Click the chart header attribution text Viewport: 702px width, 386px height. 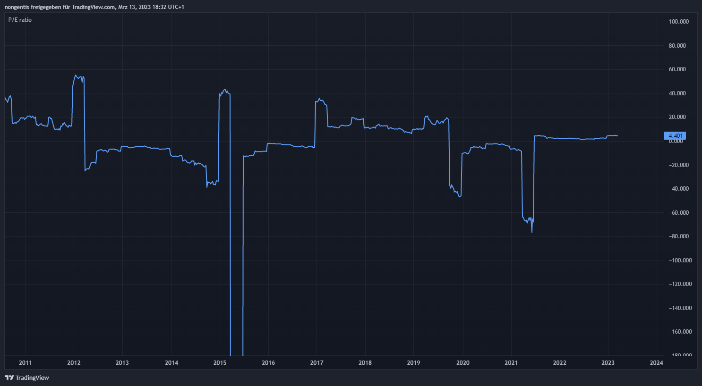pos(94,7)
